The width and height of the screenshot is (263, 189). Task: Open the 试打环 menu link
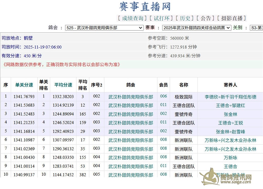pos(161,18)
